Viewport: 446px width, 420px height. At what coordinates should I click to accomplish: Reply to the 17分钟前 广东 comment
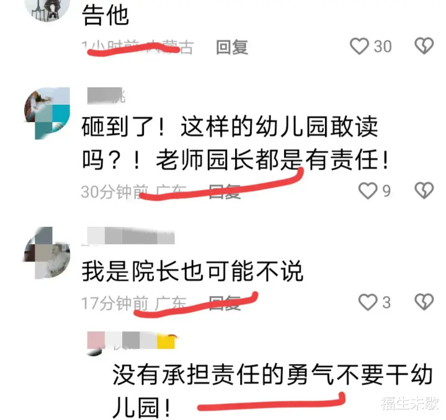point(225,303)
